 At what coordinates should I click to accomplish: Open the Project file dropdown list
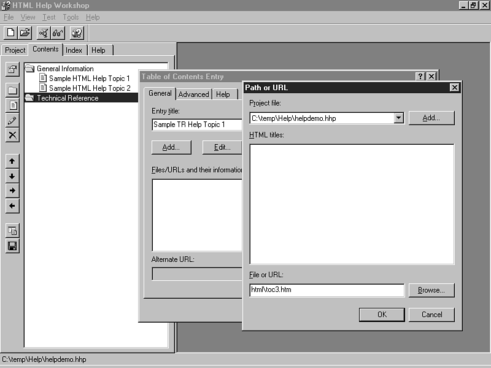[398, 118]
